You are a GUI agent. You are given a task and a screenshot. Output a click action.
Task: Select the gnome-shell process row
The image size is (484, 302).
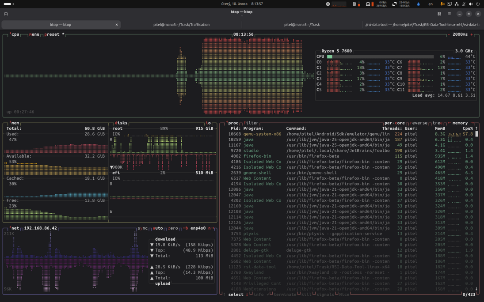point(350,173)
